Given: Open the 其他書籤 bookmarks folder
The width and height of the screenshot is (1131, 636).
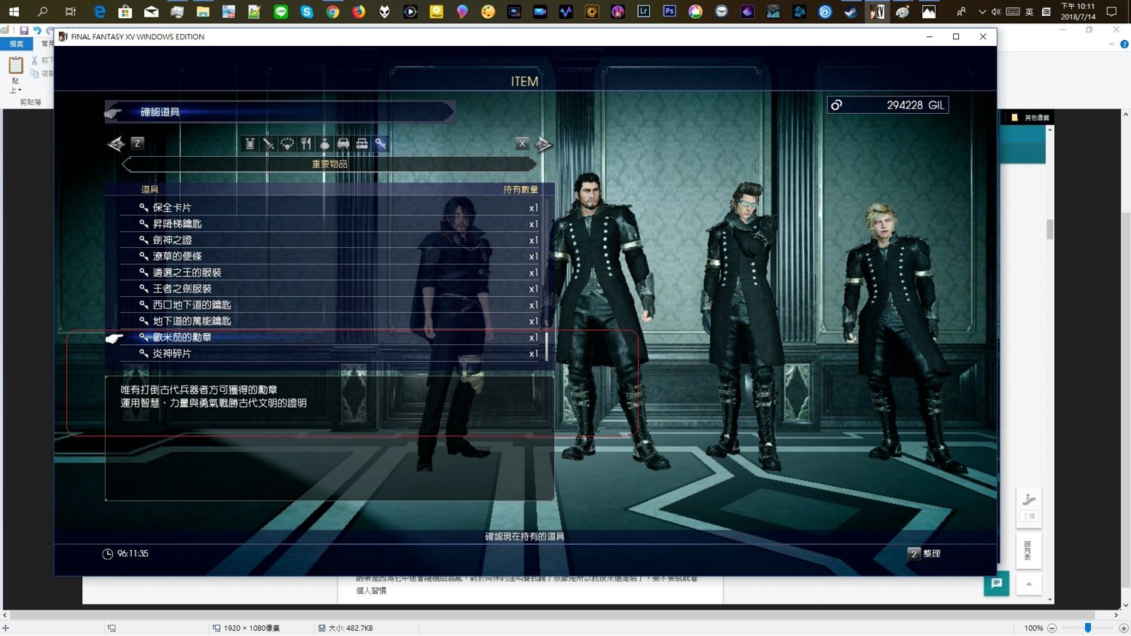Looking at the screenshot, I should (x=1031, y=118).
